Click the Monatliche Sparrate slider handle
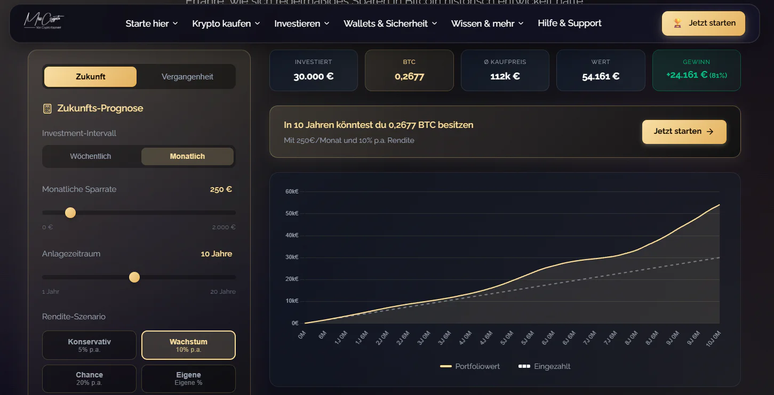 [70, 213]
